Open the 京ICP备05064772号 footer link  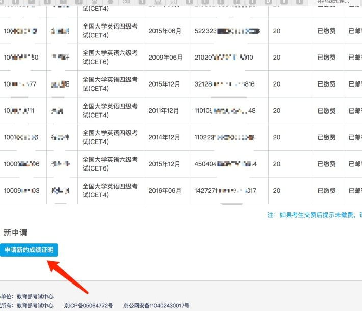coord(88,306)
